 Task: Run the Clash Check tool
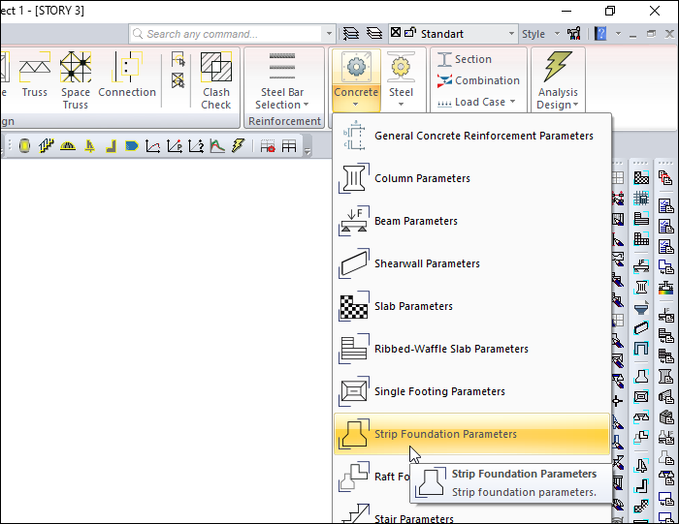(216, 78)
